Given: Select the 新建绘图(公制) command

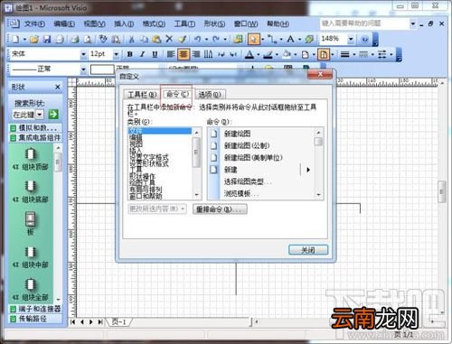Looking at the screenshot, I should 247,146.
